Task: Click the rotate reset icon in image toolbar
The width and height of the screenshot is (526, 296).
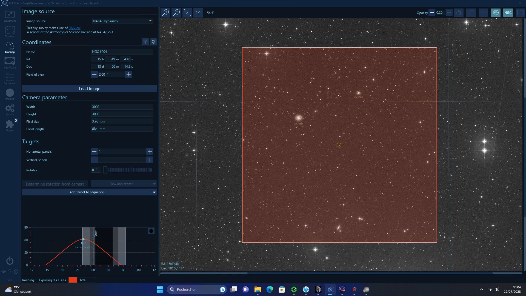Action: coord(459,13)
